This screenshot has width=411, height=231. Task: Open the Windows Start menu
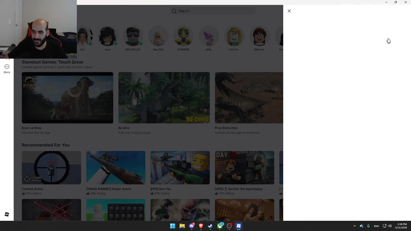172,226
